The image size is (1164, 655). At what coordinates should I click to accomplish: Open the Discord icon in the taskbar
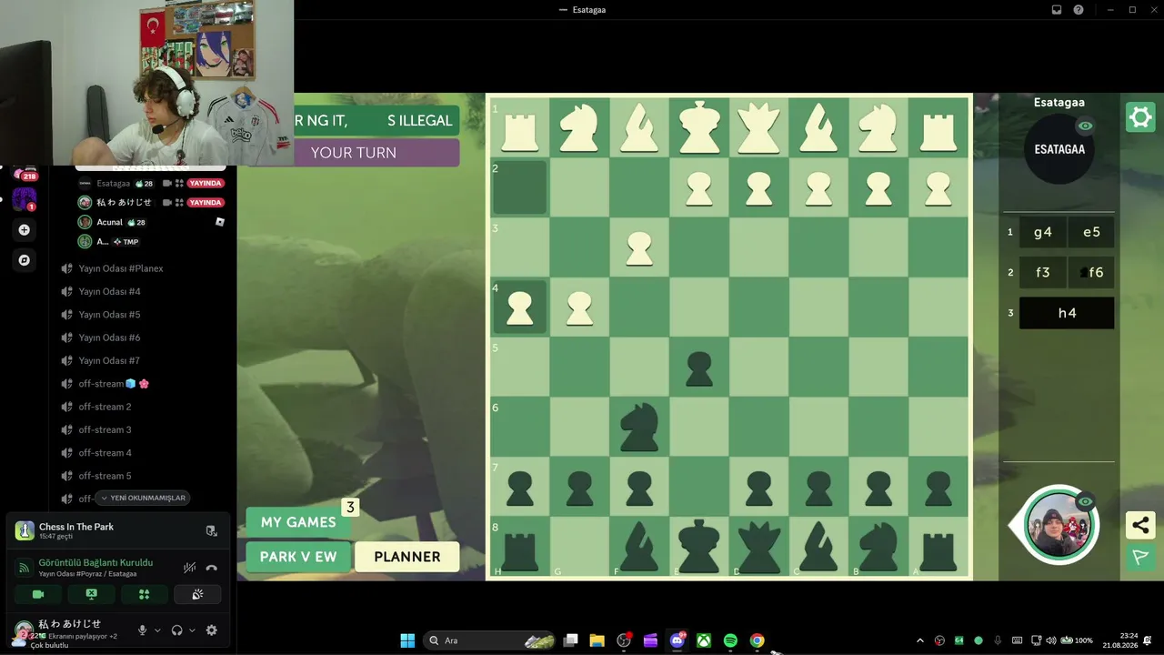(677, 640)
